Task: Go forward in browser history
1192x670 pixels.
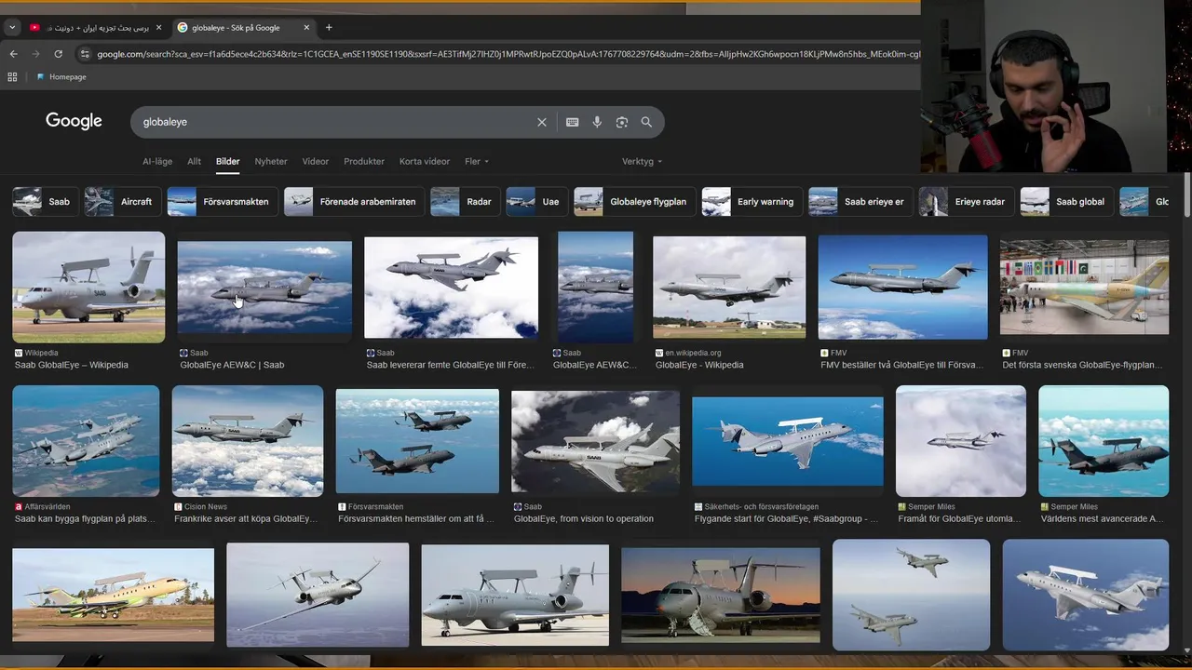Action: click(35, 54)
